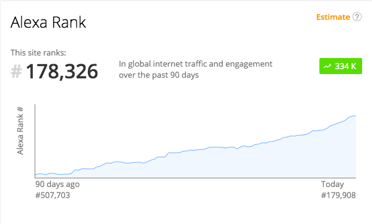Click the middle of the rank trend line
This screenshot has width=372, height=224.
pos(196,150)
